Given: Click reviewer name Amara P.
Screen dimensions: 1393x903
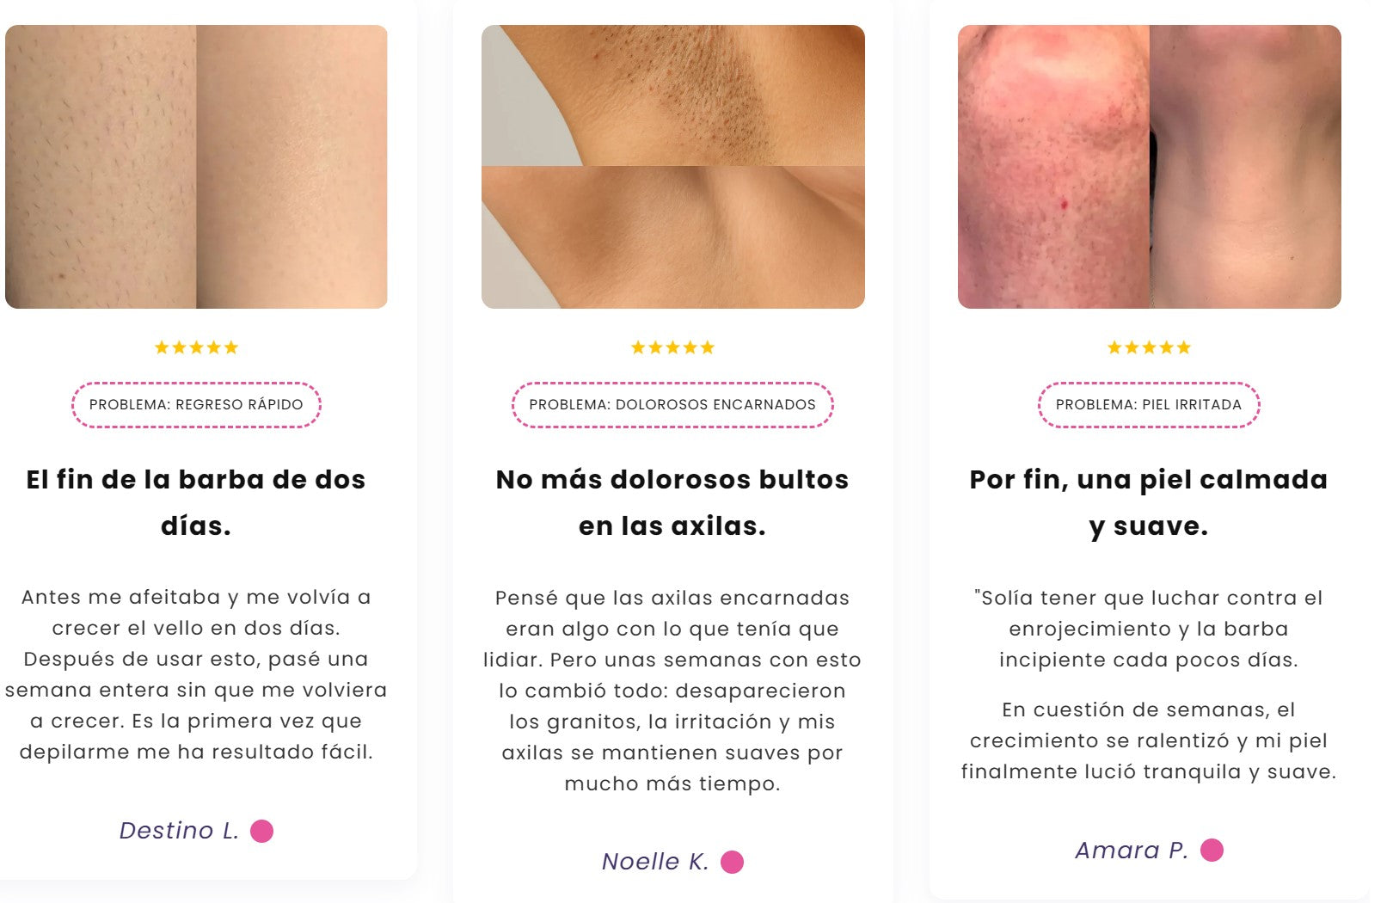Looking at the screenshot, I should (1132, 850).
